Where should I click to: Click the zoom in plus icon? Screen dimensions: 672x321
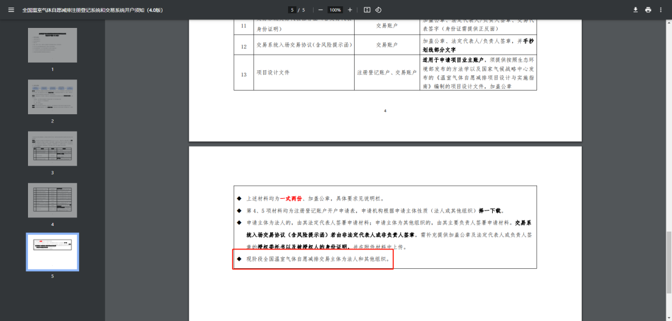coord(350,10)
